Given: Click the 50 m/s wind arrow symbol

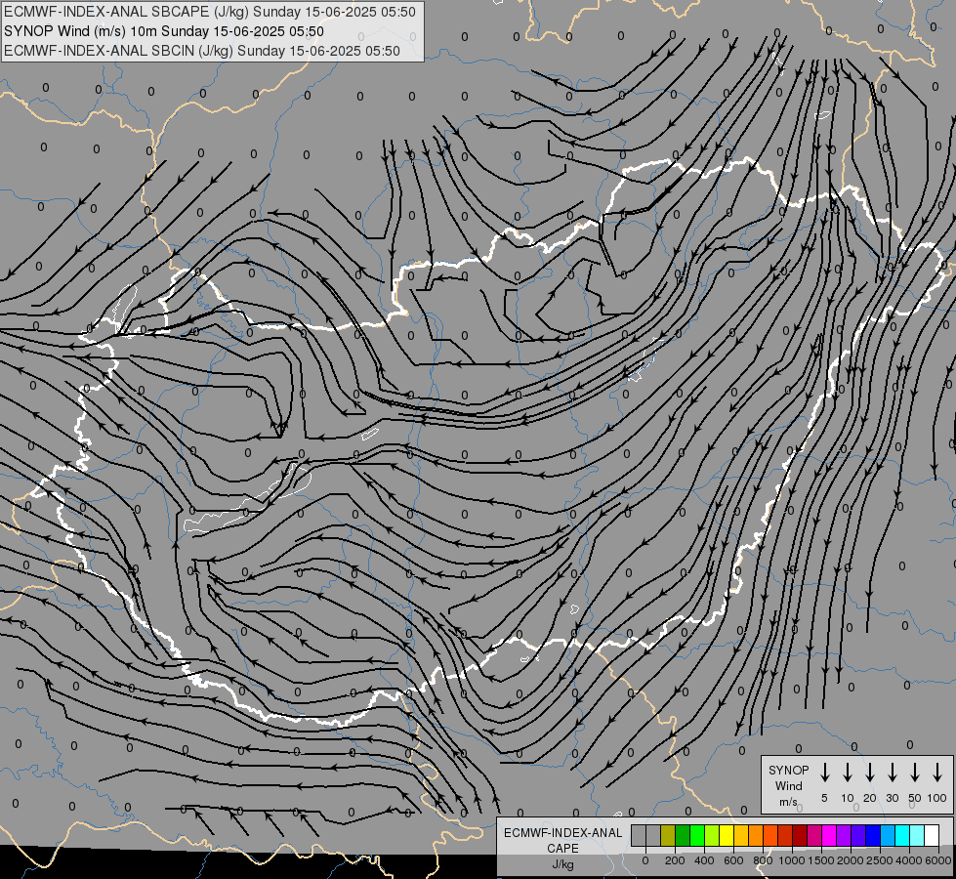Looking at the screenshot, I should pos(915,773).
